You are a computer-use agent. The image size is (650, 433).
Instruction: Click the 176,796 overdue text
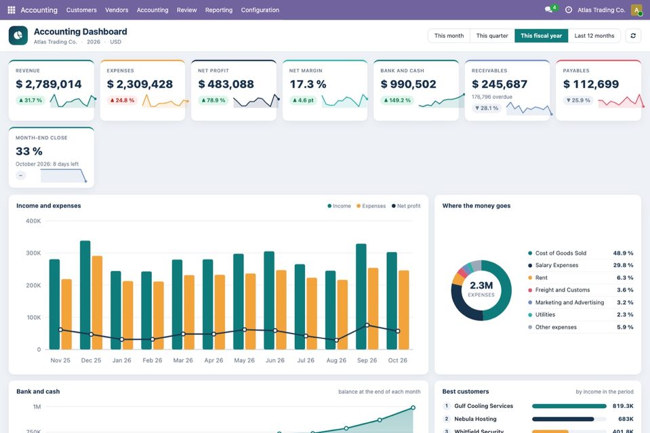[491, 97]
